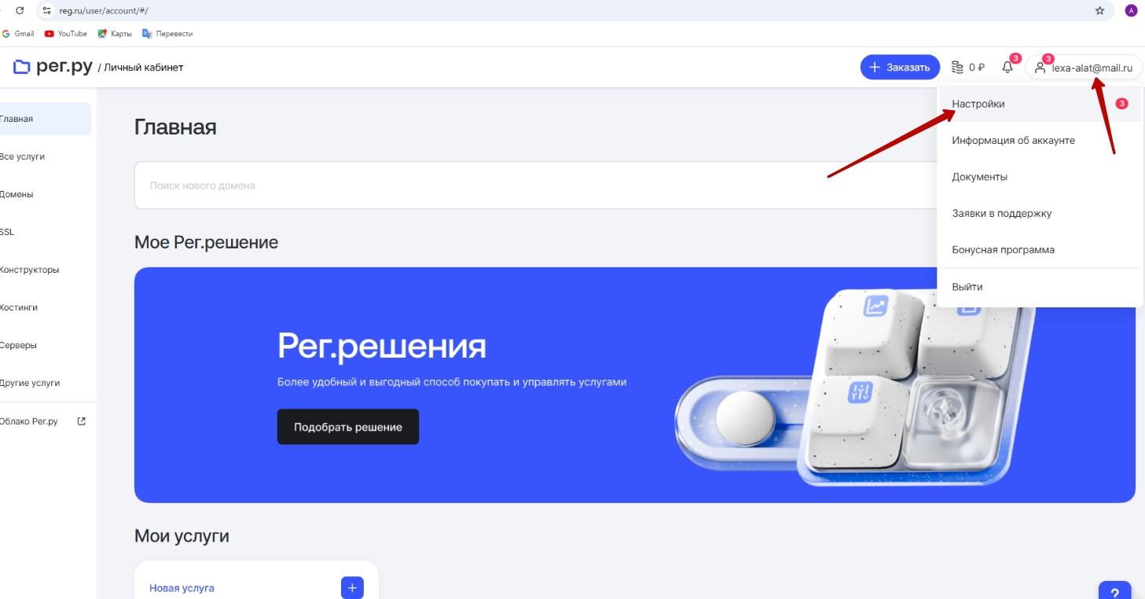
Task: Open the help question mark button
Action: [x=1114, y=591]
